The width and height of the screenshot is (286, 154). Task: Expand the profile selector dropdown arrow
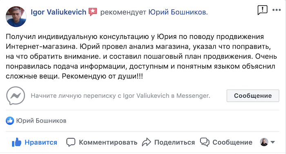tap(273, 142)
